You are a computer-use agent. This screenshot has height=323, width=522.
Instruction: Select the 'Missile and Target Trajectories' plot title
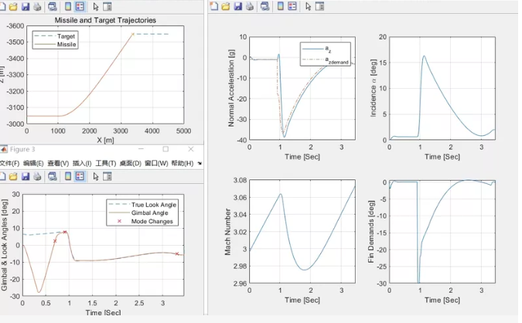[105, 20]
